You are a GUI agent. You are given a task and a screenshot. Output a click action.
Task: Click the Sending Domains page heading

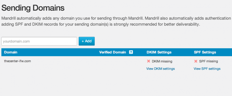pos(33,8)
